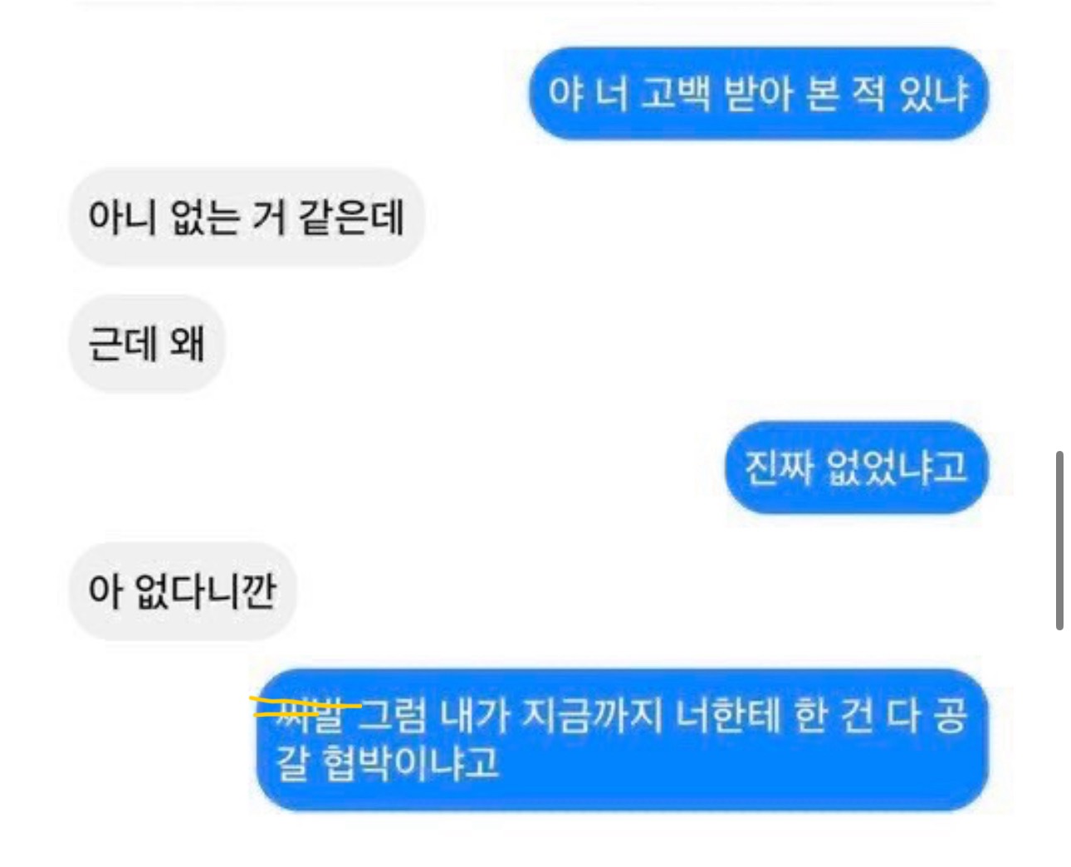Screen dimensions: 1071x867
Task: Tap the gray reply '아니 없는 거 같은데'
Action: (x=247, y=218)
